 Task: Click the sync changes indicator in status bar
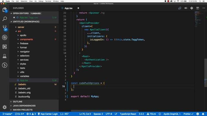tap(19, 114)
